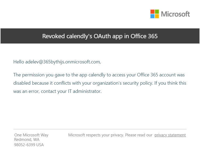This screenshot has height=160, width=200.
Task: Click the green square in Microsoft logo
Action: click(157, 12)
